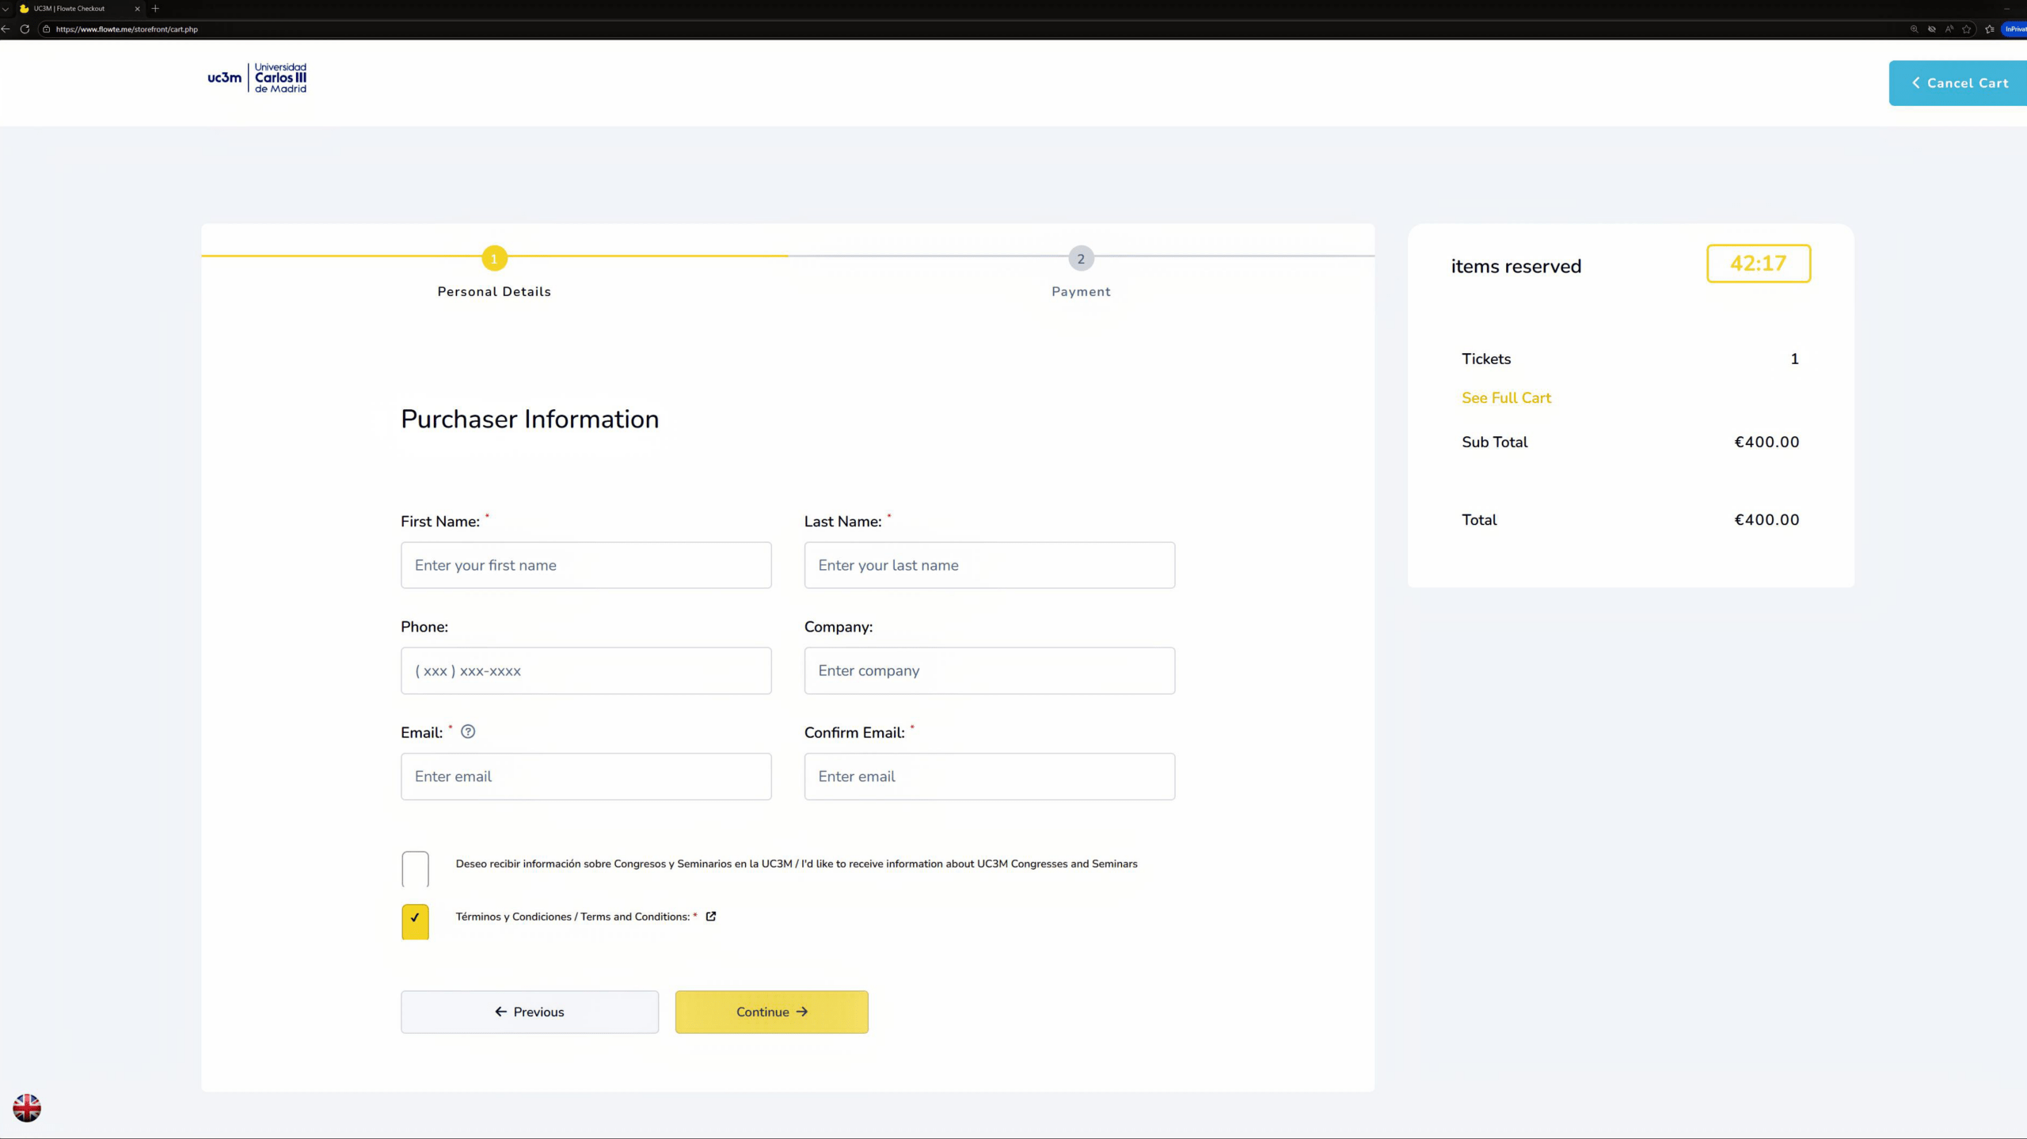Viewport: 2027px width, 1139px height.
Task: Open Terms and Conditions external link icon
Action: (x=711, y=916)
